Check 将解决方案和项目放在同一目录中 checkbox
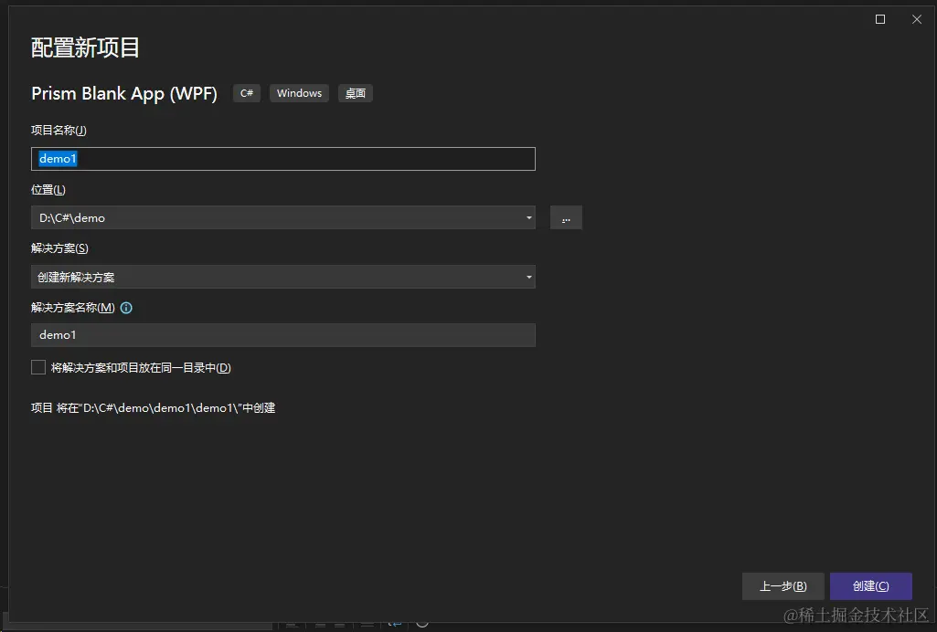 [x=38, y=367]
